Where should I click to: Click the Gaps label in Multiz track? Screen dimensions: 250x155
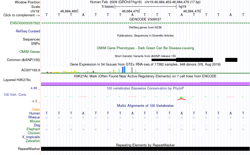point(36,109)
